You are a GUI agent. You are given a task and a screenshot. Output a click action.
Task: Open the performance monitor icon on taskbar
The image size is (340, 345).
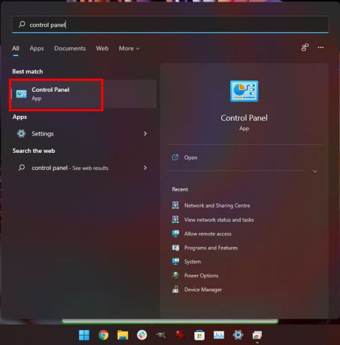[219, 335]
